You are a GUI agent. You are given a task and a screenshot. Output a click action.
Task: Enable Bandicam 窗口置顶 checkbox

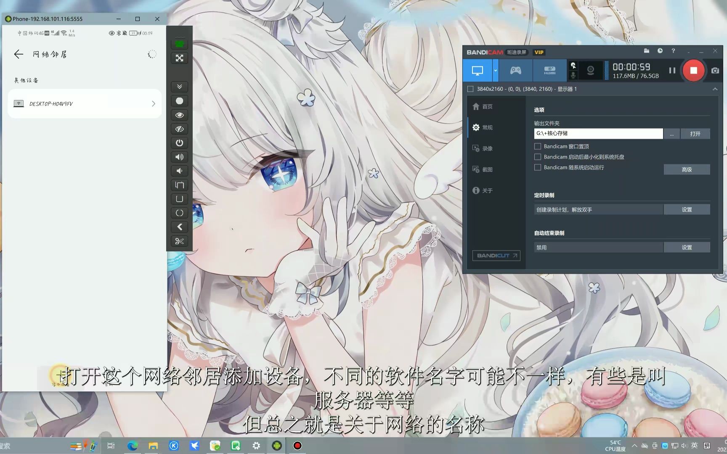pyautogui.click(x=537, y=146)
